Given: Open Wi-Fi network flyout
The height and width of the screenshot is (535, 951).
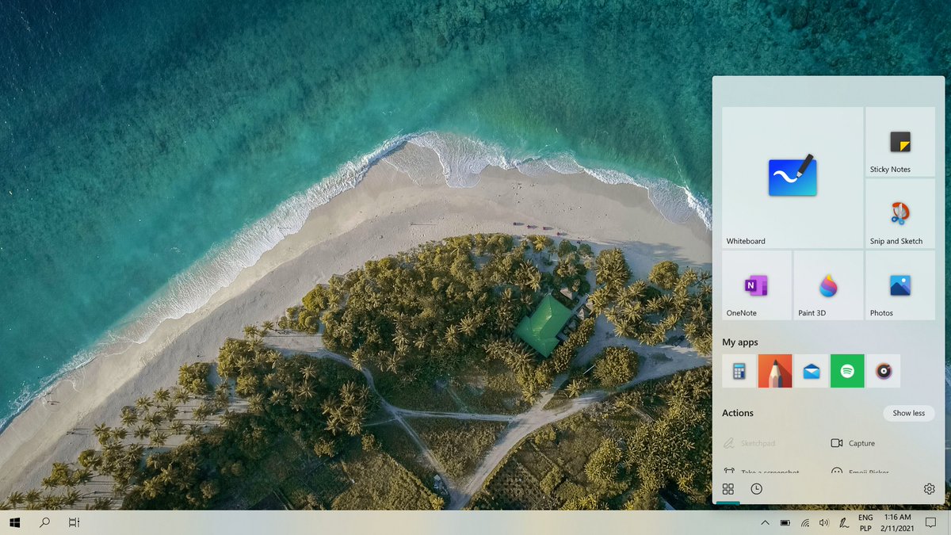Looking at the screenshot, I should pyautogui.click(x=805, y=522).
